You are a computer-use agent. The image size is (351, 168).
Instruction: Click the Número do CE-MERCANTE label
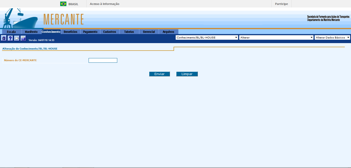tap(20, 60)
